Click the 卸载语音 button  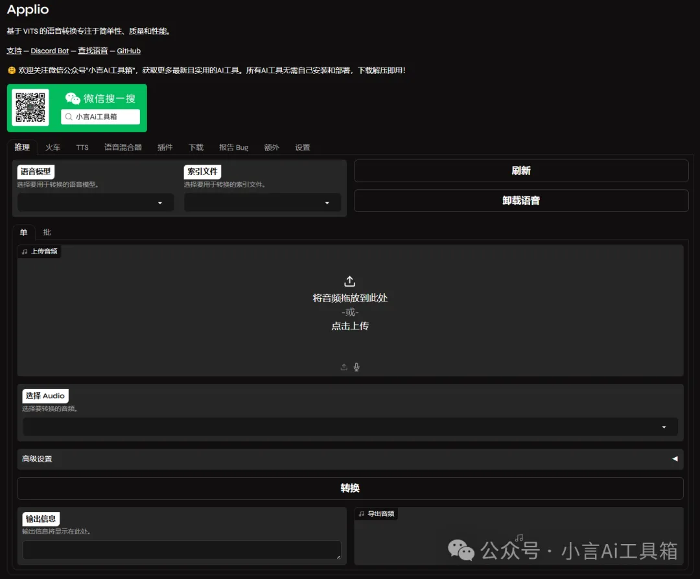coord(521,200)
